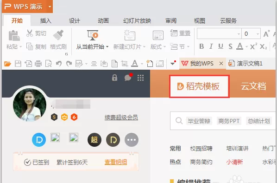Click the blue D circular icon

coord(39,140)
